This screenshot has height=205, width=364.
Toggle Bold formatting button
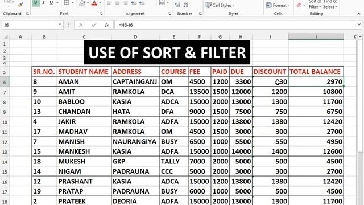[x=35, y=3]
